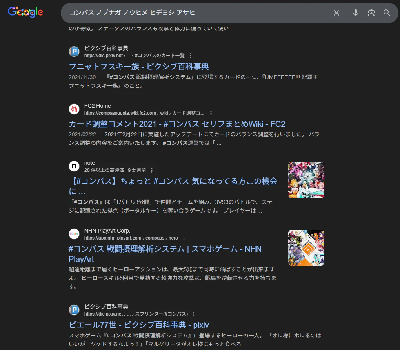The height and width of the screenshot is (350, 400).
Task: Click the 'FC2 Home' site name
Action: pyautogui.click(x=97, y=106)
